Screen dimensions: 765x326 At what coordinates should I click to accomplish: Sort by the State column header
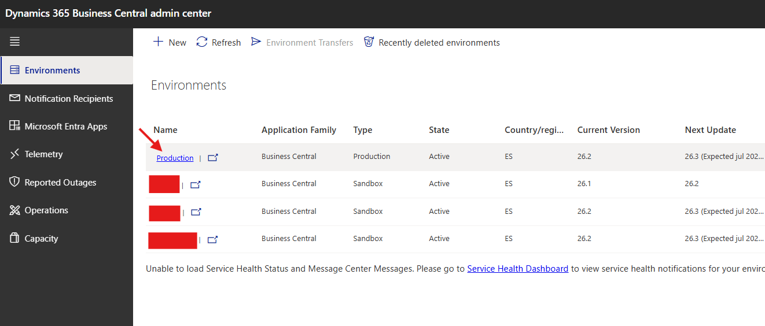click(x=439, y=130)
